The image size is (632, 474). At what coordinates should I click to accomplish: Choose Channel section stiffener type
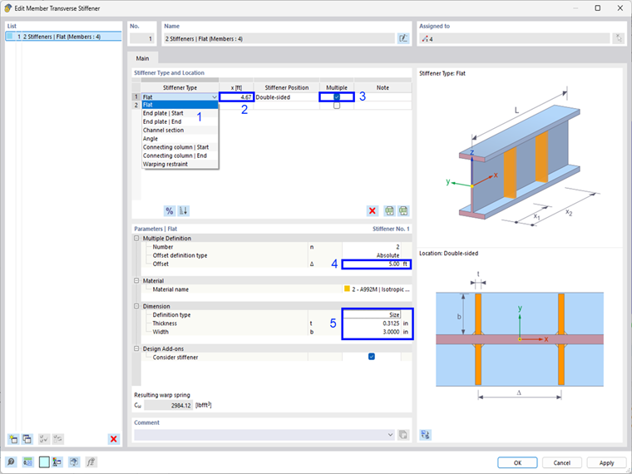coord(180,131)
